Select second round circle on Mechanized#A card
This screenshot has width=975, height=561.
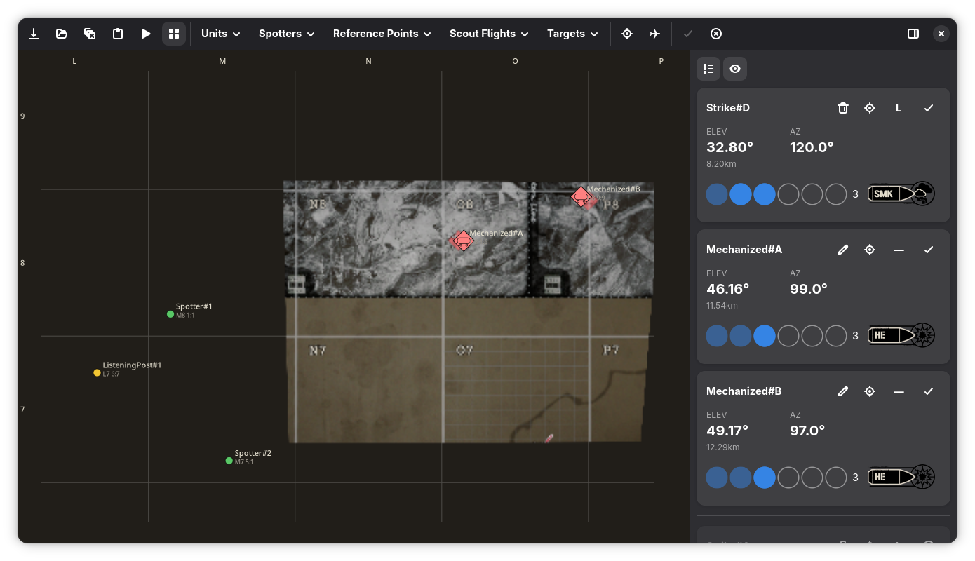[741, 336]
